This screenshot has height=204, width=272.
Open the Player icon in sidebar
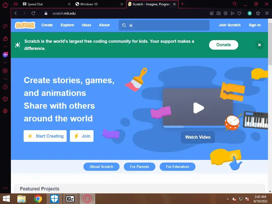pyautogui.click(x=5, y=71)
